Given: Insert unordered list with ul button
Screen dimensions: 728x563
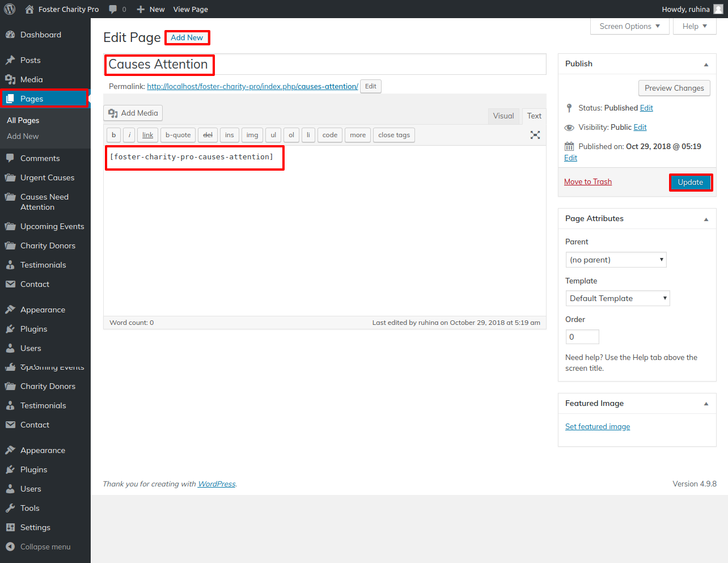Looking at the screenshot, I should (273, 135).
